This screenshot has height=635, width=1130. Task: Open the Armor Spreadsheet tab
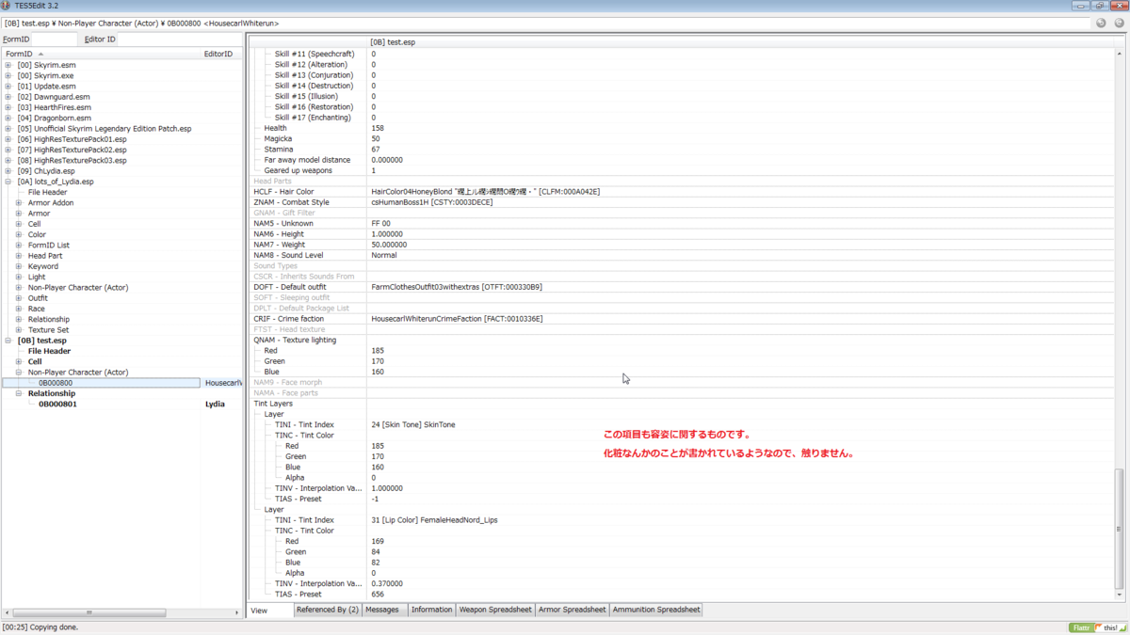point(572,610)
